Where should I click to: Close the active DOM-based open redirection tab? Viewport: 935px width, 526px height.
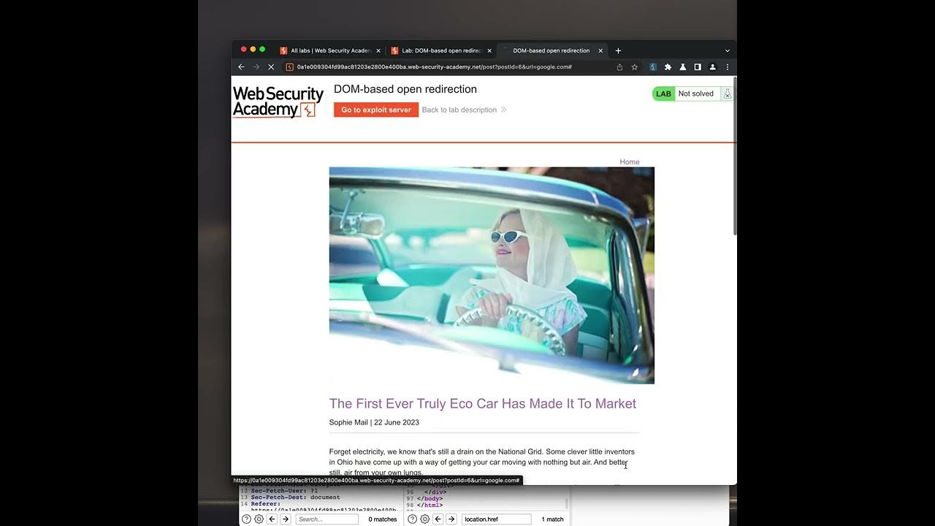click(600, 50)
